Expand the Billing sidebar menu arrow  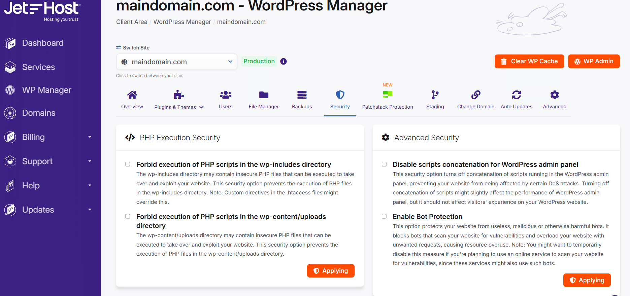tap(90, 137)
